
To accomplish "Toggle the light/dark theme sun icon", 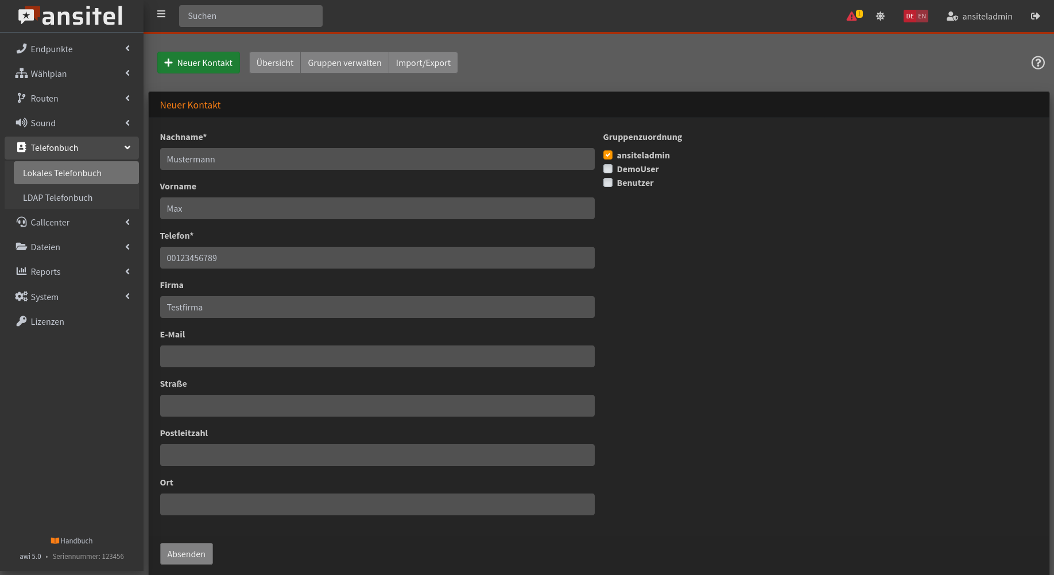I will coord(880,16).
